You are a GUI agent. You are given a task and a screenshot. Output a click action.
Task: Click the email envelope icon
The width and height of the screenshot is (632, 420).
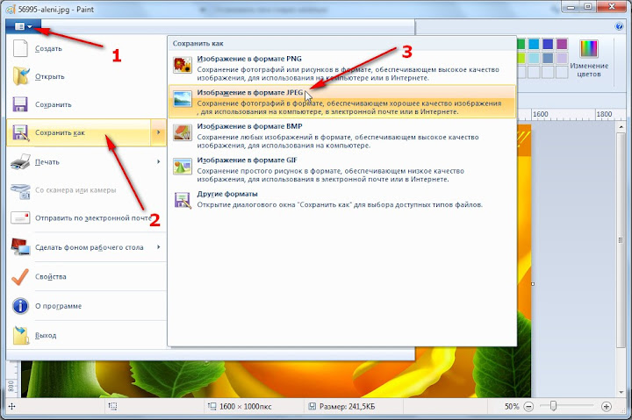20,217
